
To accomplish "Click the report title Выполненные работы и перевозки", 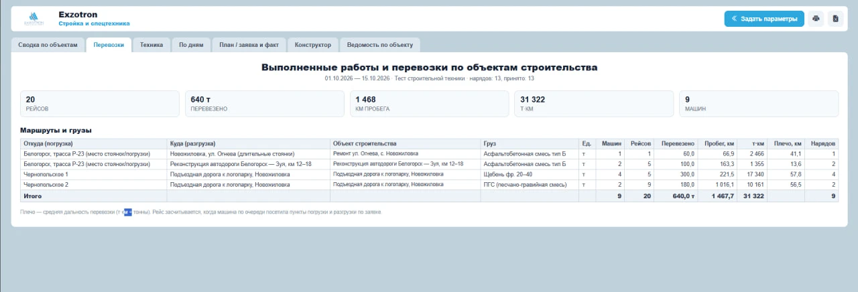I will pos(429,68).
